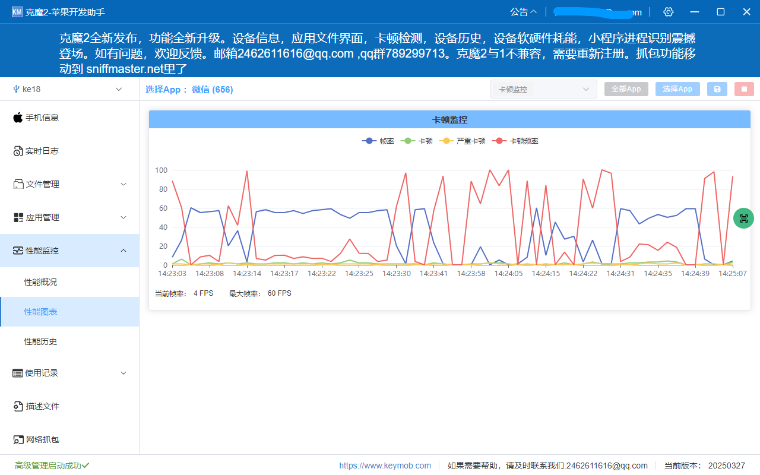Viewport: 760px width, 475px height.
Task: Click the help contact email in status bar
Action: [607, 465]
